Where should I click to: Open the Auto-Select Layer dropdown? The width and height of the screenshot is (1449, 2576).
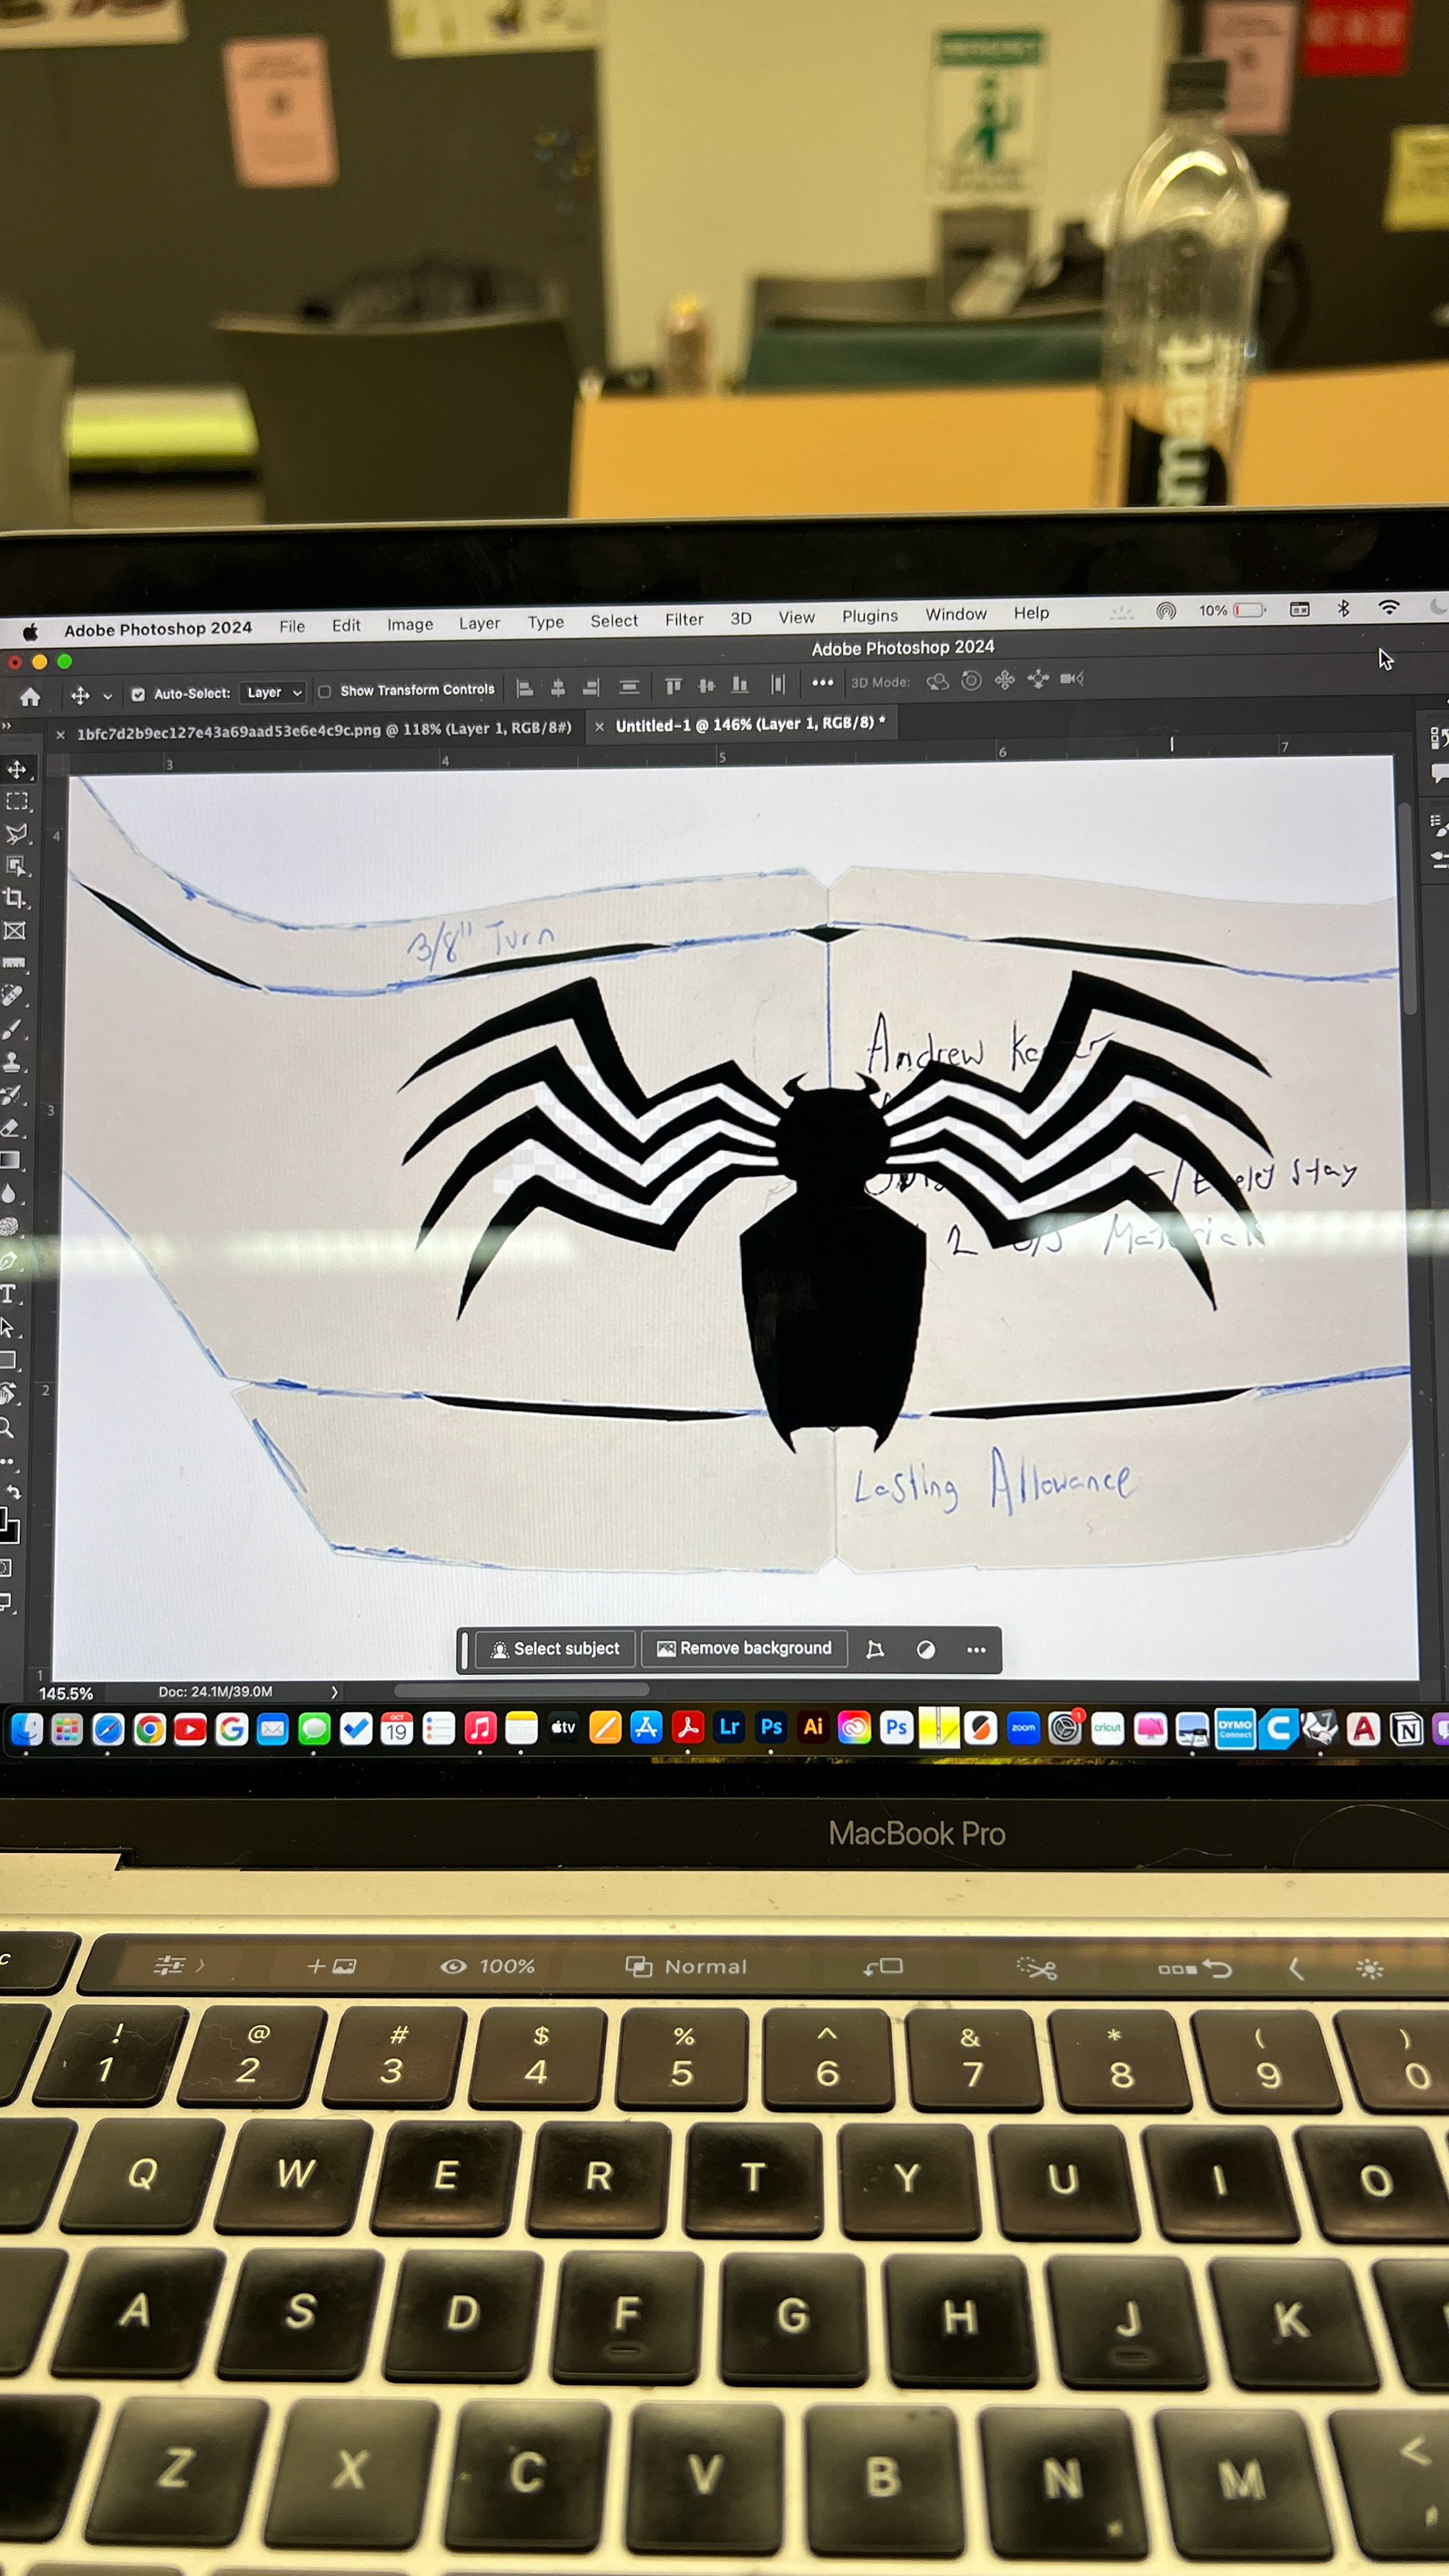[274, 692]
